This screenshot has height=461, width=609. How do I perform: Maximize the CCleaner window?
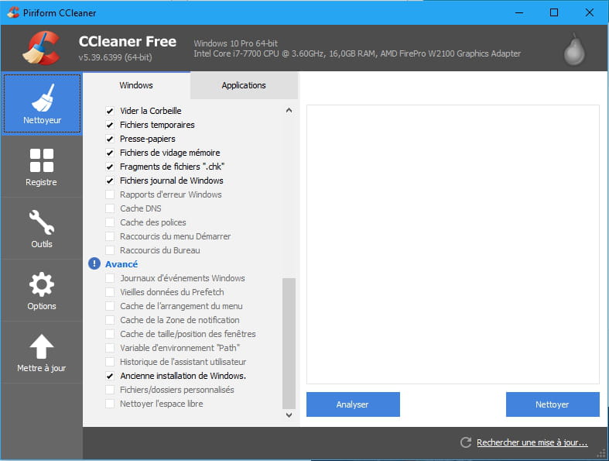554,13
